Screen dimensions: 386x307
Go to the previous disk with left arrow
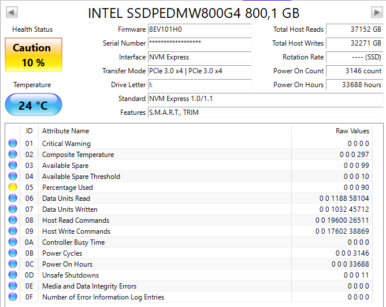[x=12, y=12]
